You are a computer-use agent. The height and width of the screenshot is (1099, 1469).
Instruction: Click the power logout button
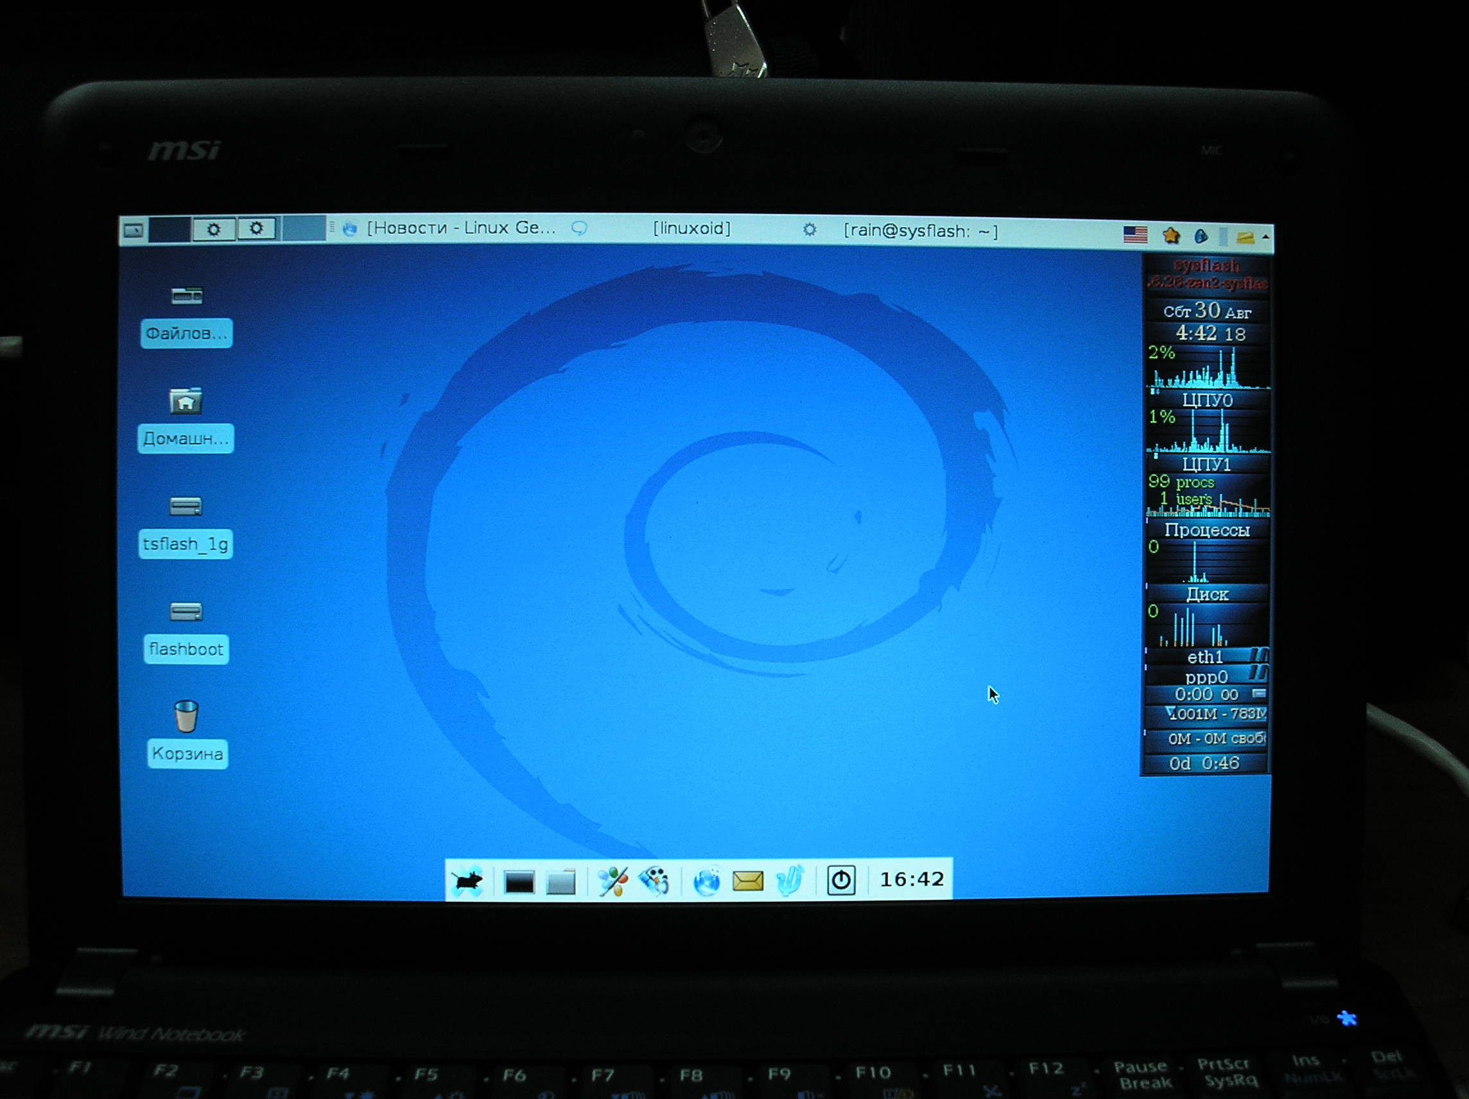(x=840, y=881)
